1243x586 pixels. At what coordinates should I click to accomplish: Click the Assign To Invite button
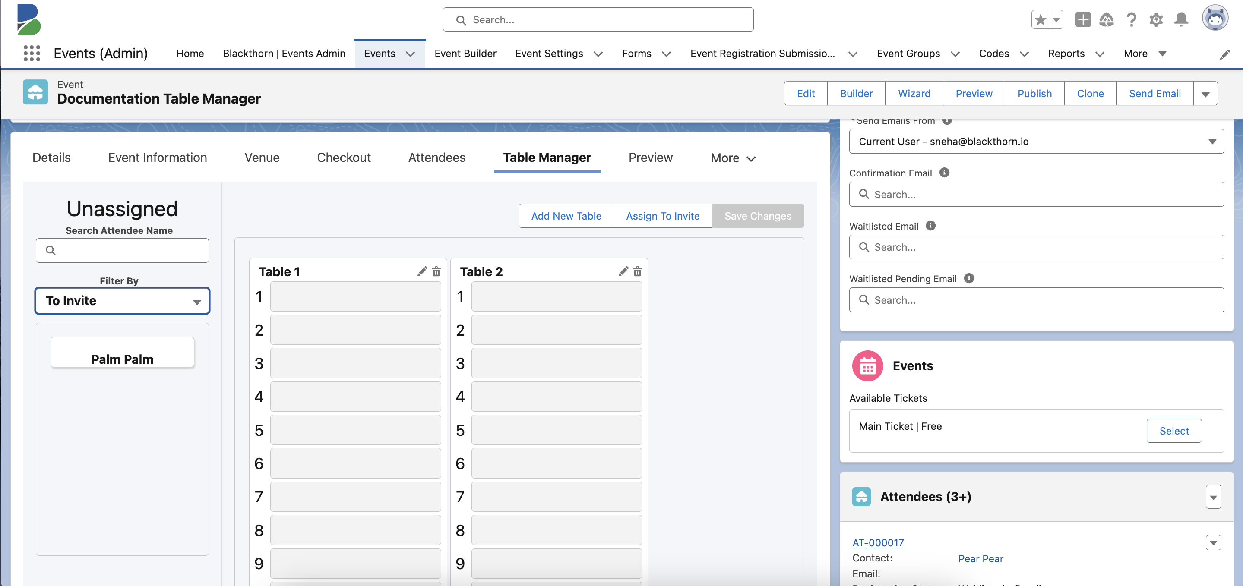coord(663,215)
